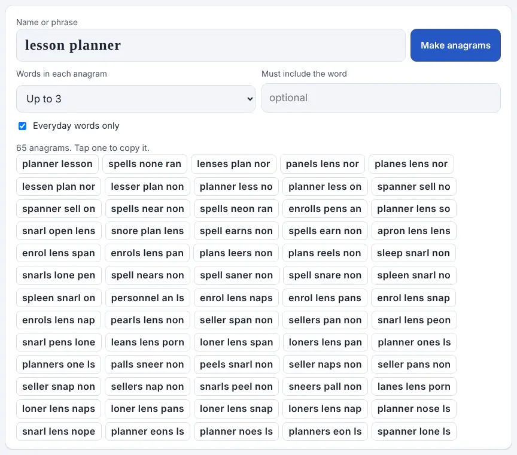Toggle the Everyday words only checkbox
This screenshot has height=455, width=517.
22,126
